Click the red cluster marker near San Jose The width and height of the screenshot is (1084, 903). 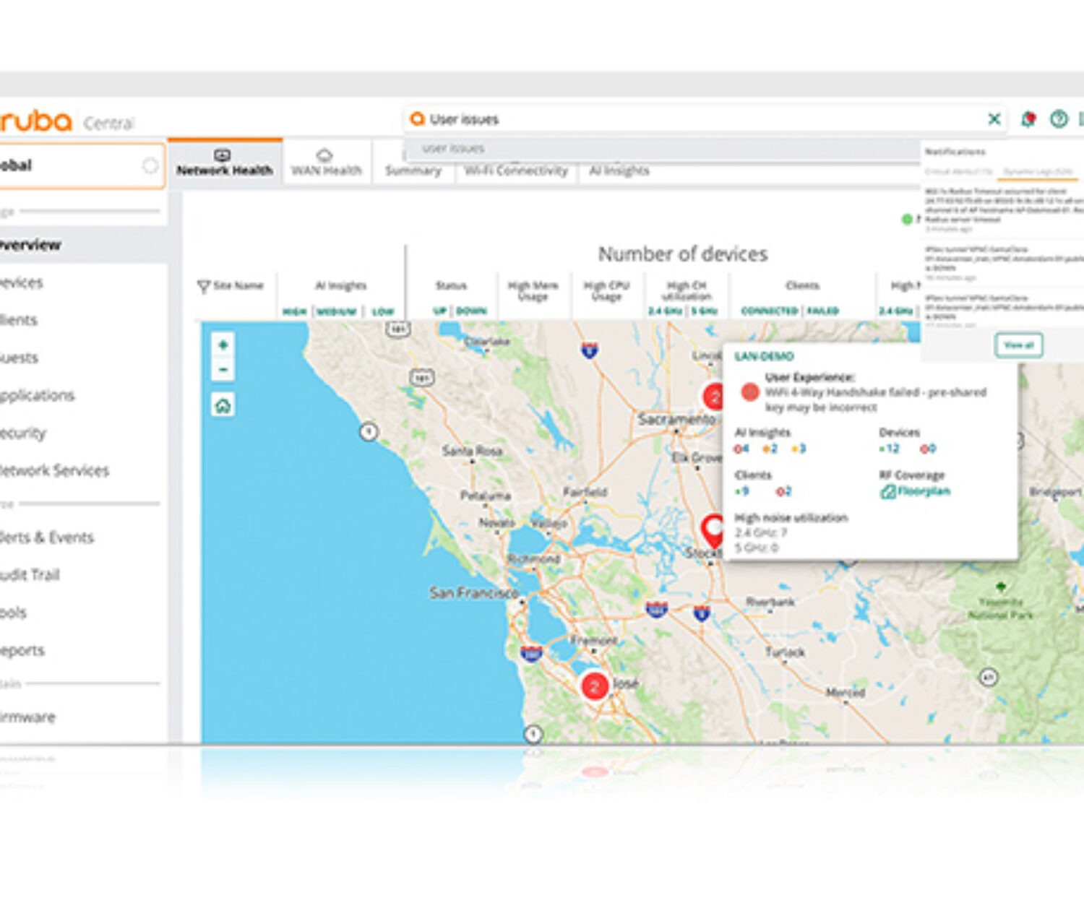coord(594,686)
